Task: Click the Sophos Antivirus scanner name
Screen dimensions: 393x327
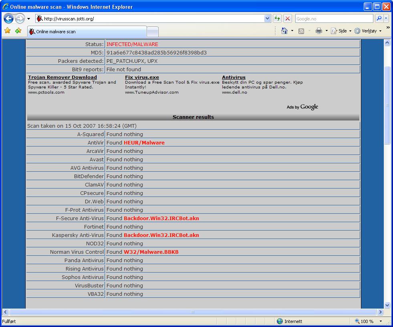Action: pyautogui.click(x=83, y=277)
